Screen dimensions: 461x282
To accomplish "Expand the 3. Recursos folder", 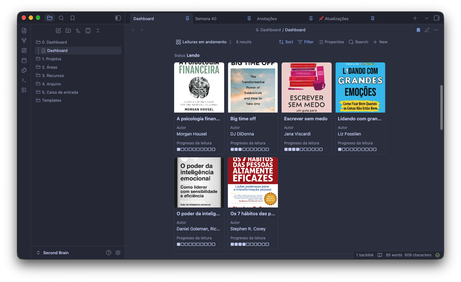I will [77, 75].
